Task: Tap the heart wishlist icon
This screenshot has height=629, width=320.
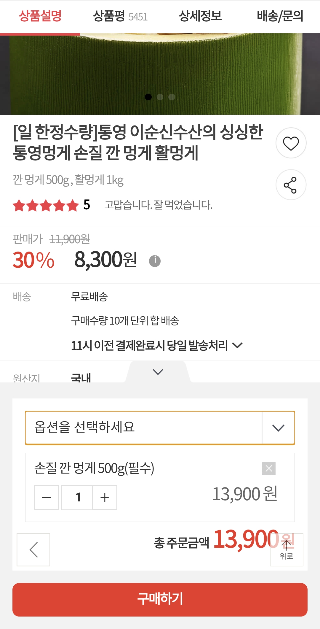Action: [x=291, y=143]
